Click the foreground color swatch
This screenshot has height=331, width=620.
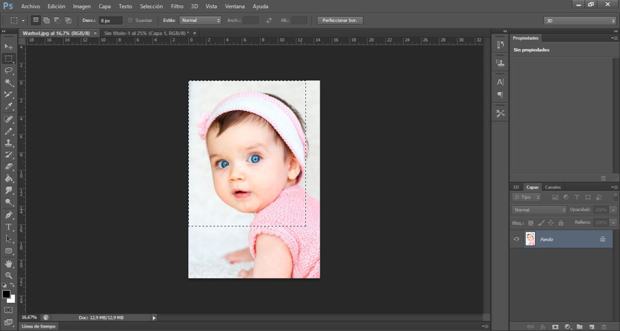6,294
